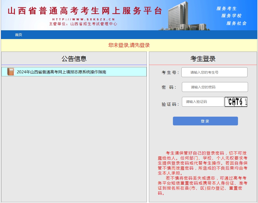Click the 登录 button
The height and width of the screenshot is (203, 258).
[205, 121]
